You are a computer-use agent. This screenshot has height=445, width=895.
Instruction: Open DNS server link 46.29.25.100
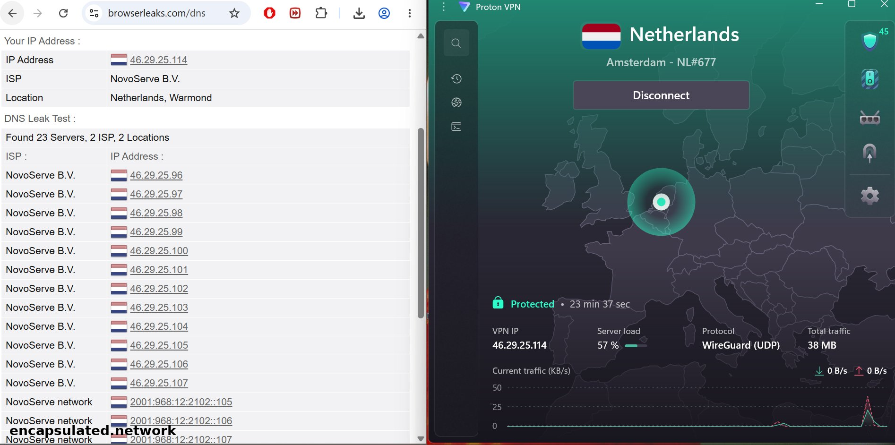point(159,251)
